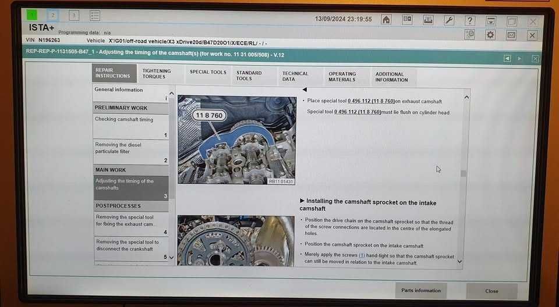The height and width of the screenshot is (307, 559).
Task: Open second 0 496 112 (11 8 760) link before 'must lie flush'
Action: 358,112
